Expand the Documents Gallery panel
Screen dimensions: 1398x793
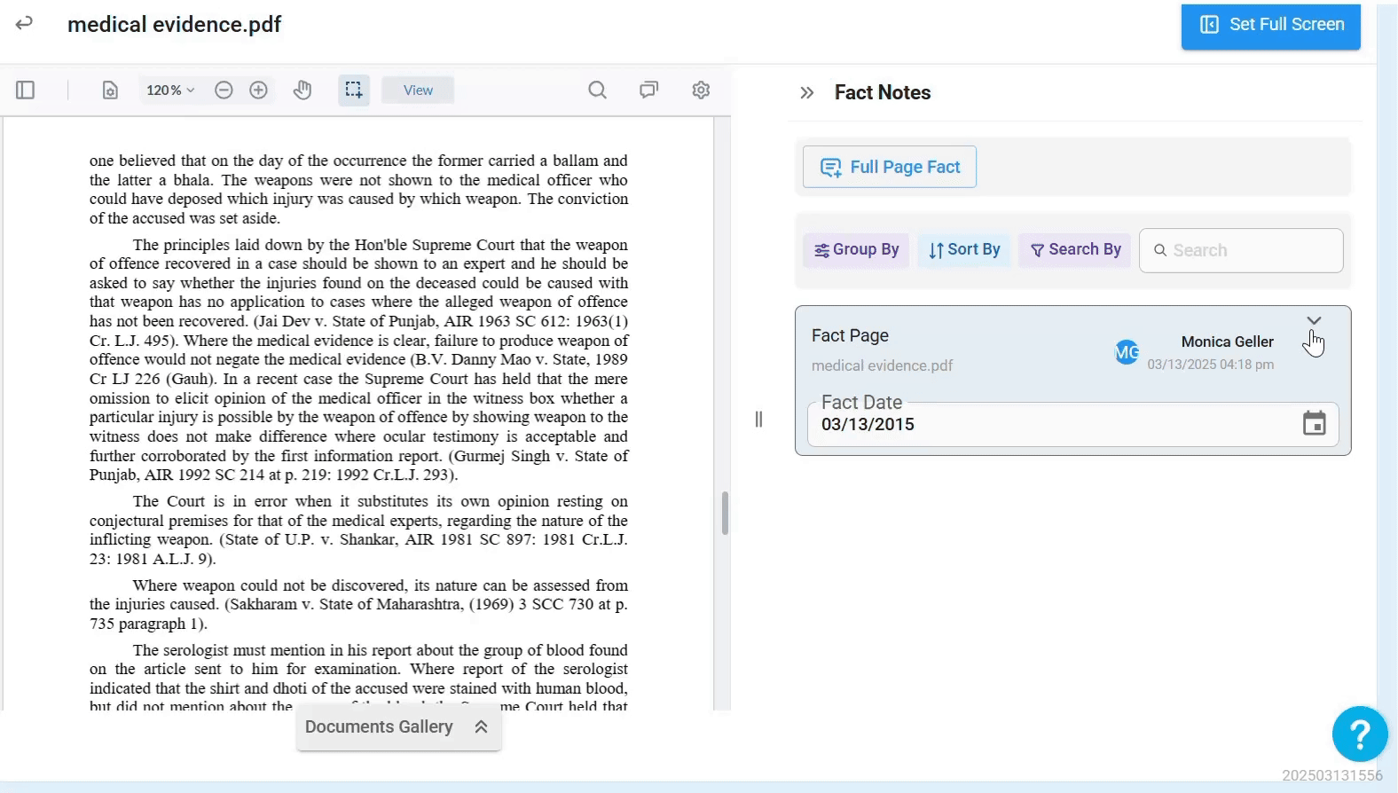point(398,727)
